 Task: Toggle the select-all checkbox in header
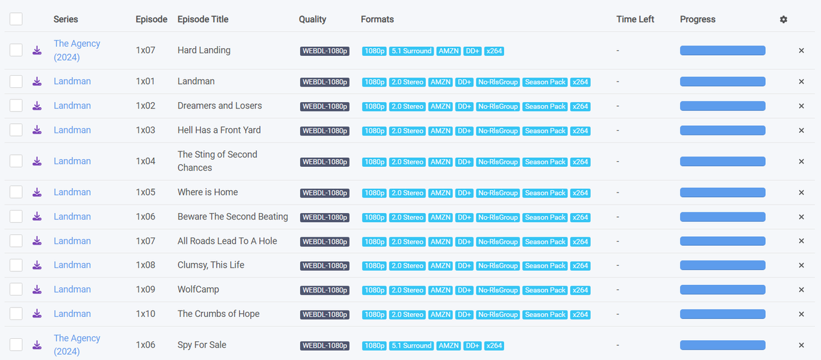pyautogui.click(x=16, y=19)
